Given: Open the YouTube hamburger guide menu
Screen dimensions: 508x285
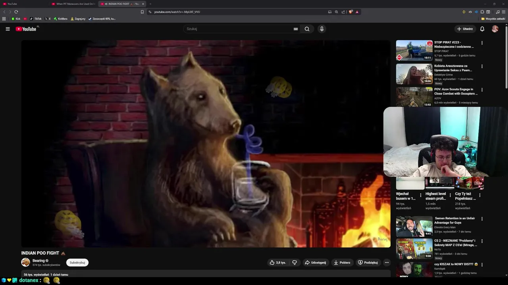Looking at the screenshot, I should click(x=8, y=29).
